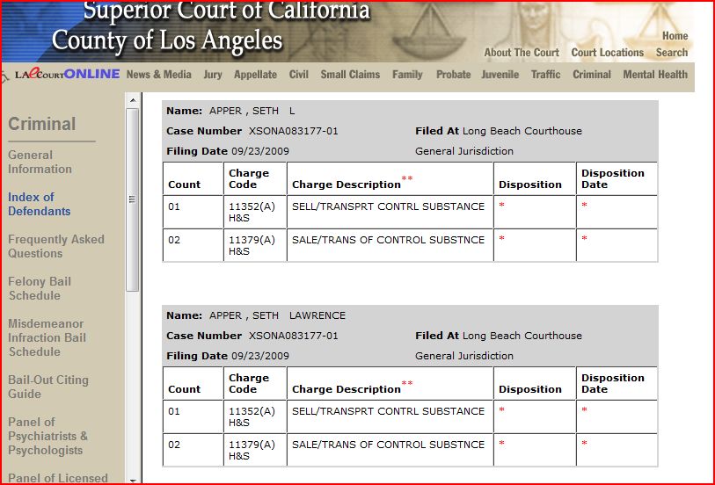Click charge code 11352(A) in second table
Viewport: 715px width, 485px height.
click(252, 411)
